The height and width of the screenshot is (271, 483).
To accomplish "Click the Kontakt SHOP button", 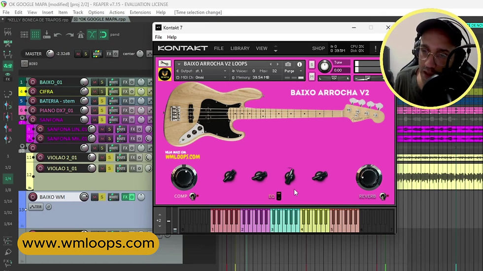I will point(318,49).
